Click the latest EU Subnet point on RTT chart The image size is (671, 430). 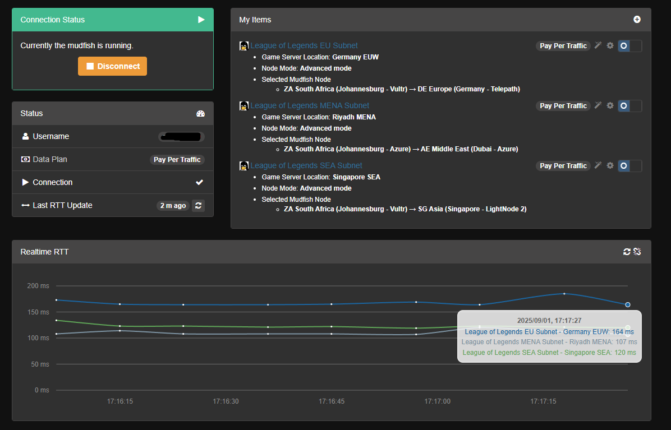pyautogui.click(x=627, y=305)
